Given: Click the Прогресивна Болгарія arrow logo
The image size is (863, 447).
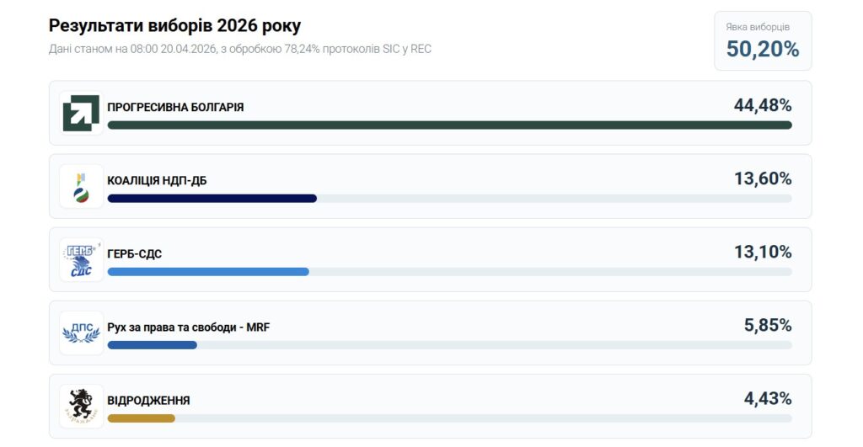Looking at the screenshot, I should point(81,114).
